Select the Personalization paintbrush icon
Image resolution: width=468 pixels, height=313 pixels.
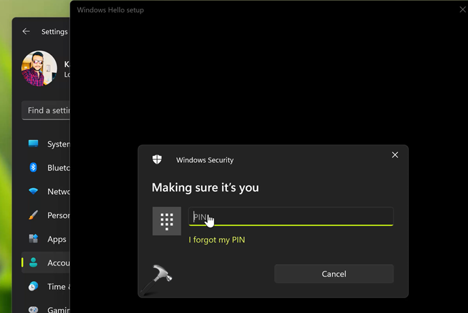pos(33,215)
